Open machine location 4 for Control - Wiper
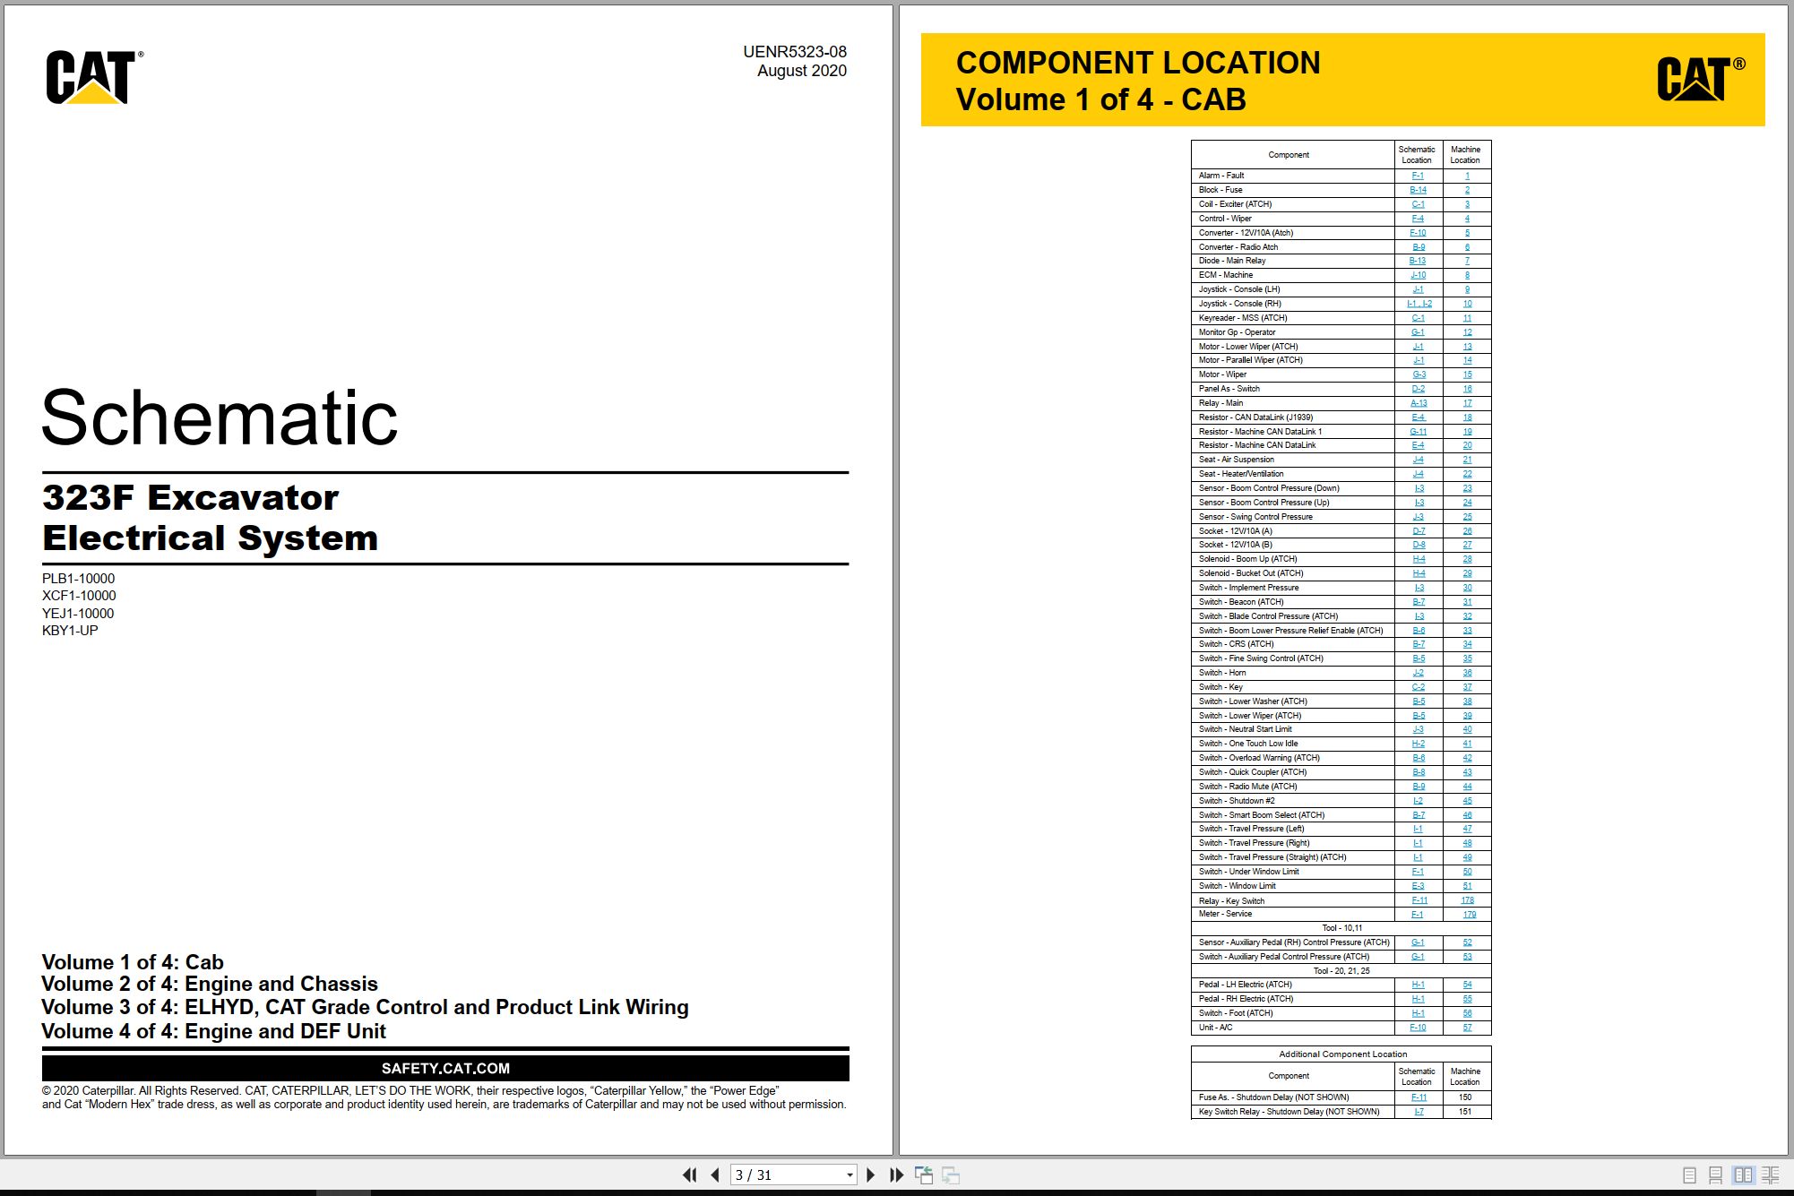This screenshot has height=1196, width=1794. tap(1467, 219)
